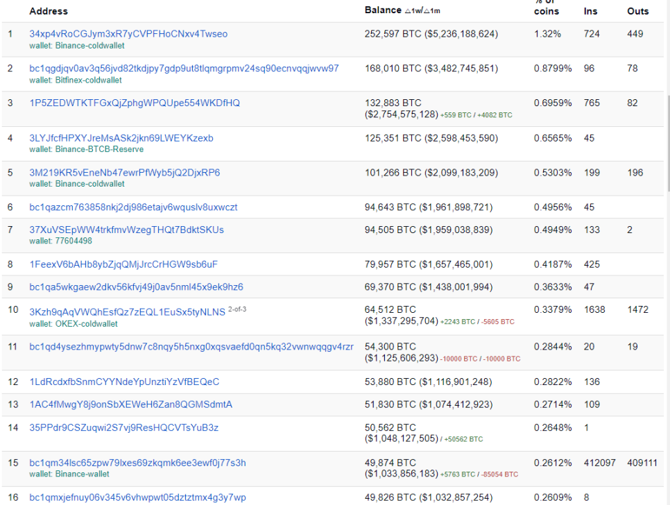Open the wallet 77604498 link
The image size is (670, 505).
tap(74, 241)
